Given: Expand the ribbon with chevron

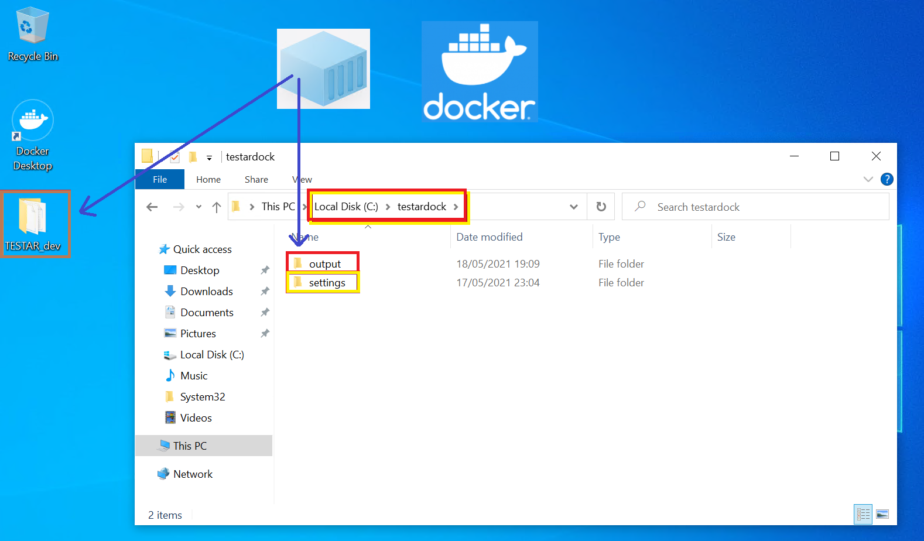Looking at the screenshot, I should coord(868,179).
